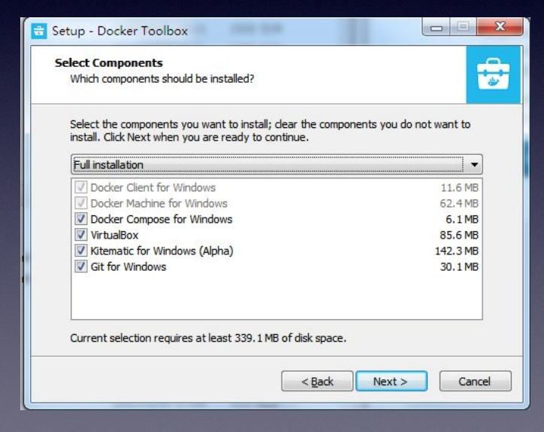
Task: Open the Full installation dropdown arrow
Action: pyautogui.click(x=474, y=164)
